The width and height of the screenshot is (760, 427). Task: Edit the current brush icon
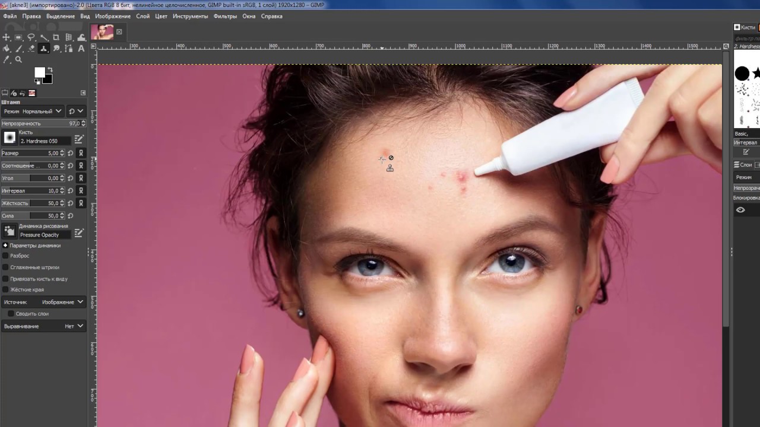coord(79,140)
